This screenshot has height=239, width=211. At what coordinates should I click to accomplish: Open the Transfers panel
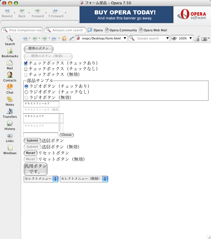(10, 113)
